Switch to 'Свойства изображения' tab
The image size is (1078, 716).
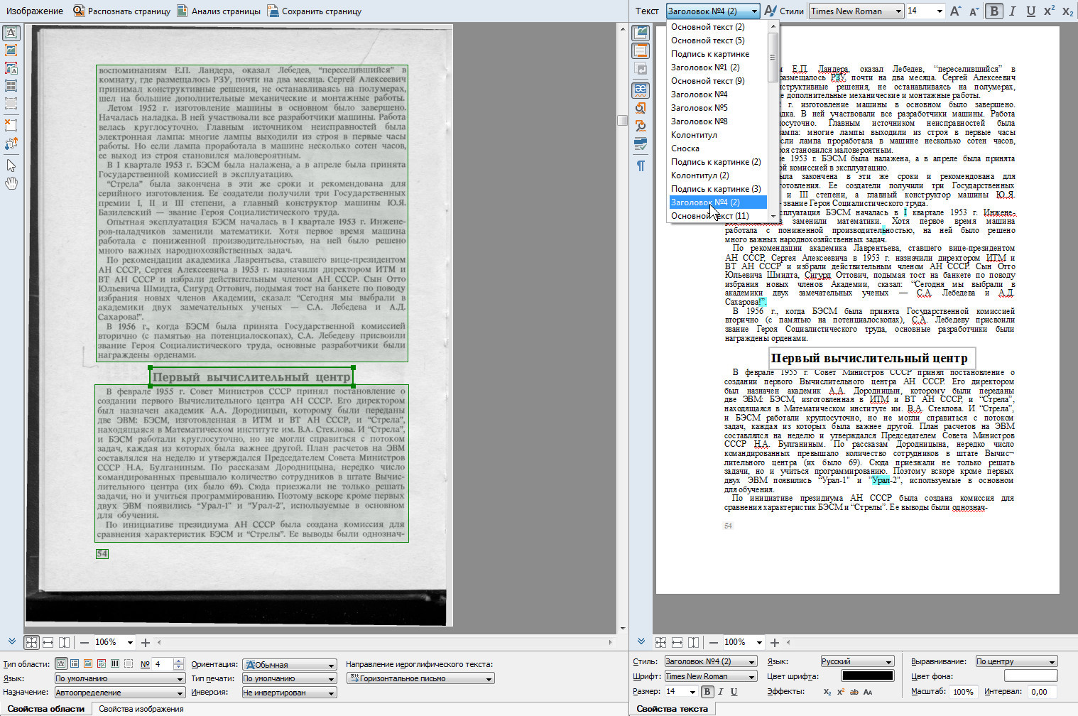(x=141, y=708)
